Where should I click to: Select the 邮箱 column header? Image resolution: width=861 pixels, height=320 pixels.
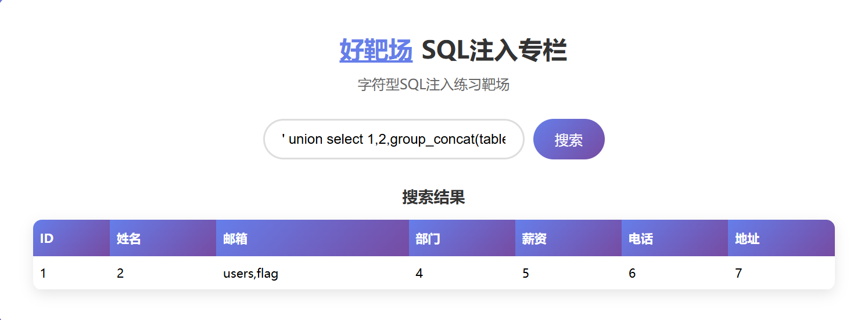click(313, 238)
